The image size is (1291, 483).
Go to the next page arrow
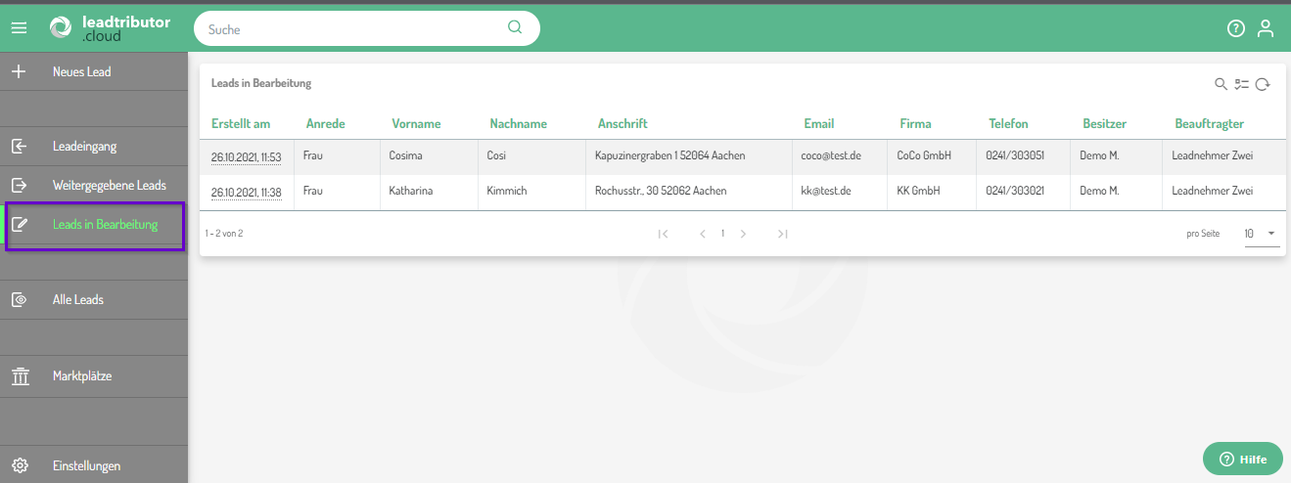click(x=744, y=234)
